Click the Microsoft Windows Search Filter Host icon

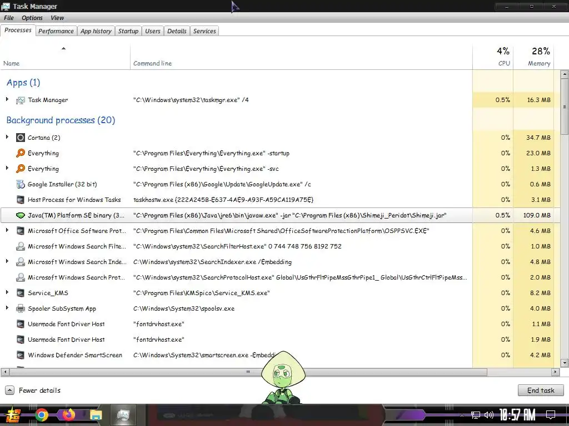(21, 247)
